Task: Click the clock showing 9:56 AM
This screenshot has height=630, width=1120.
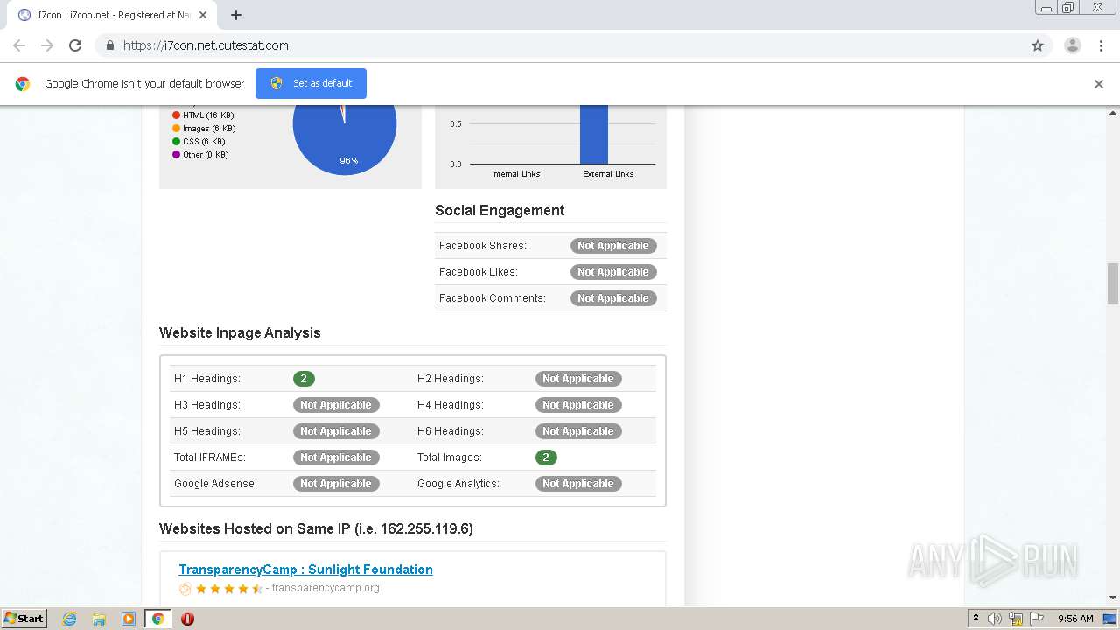Action: tap(1075, 619)
